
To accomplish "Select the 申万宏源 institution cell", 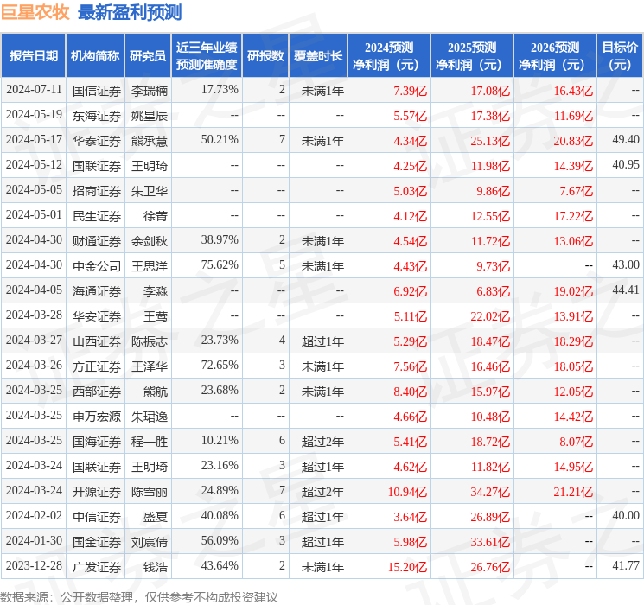I will click(x=97, y=416).
